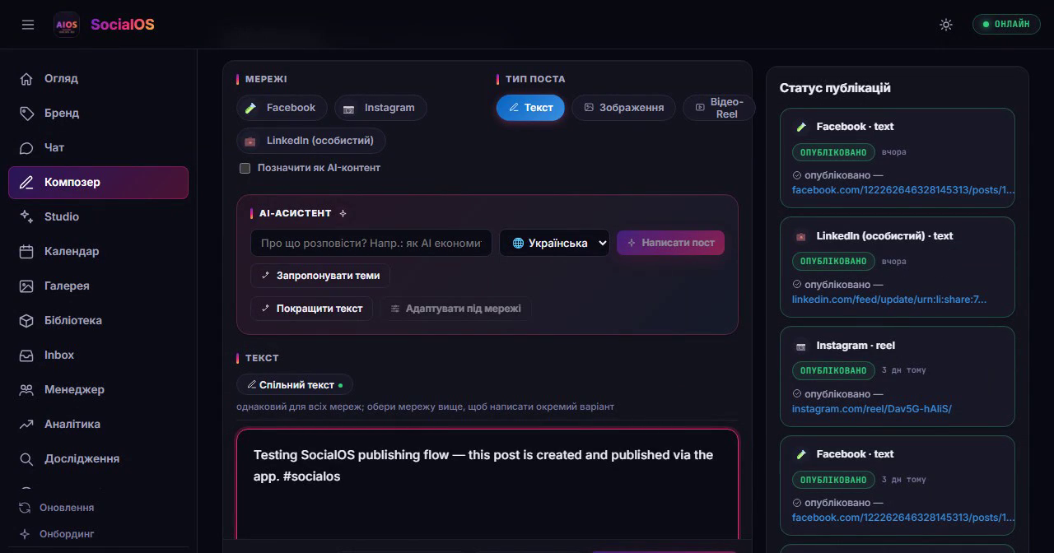Open the Українська language dropdown

555,243
